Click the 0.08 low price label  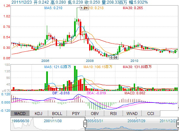pyautogui.click(x=114, y=57)
